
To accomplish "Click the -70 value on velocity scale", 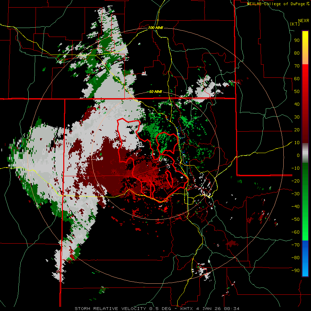I will [x=295, y=245].
